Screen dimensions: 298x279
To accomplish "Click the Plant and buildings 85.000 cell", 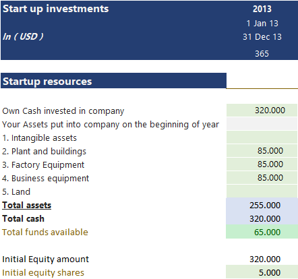I will [262, 151].
